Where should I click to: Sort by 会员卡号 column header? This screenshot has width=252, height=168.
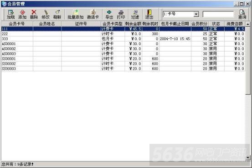coord(17,24)
